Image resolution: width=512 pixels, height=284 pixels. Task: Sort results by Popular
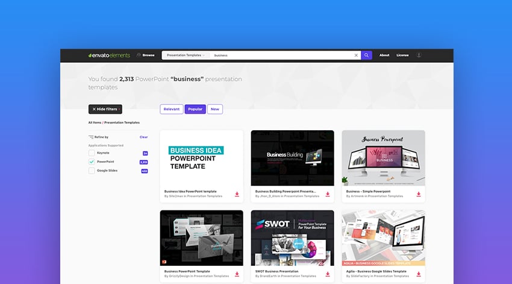195,109
